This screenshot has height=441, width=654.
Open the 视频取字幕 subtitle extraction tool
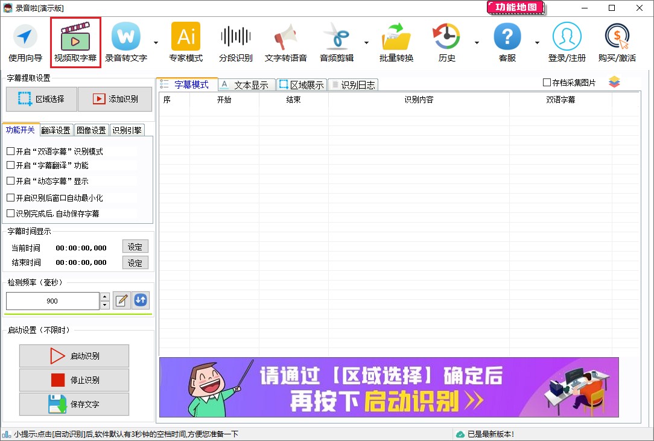coord(75,41)
